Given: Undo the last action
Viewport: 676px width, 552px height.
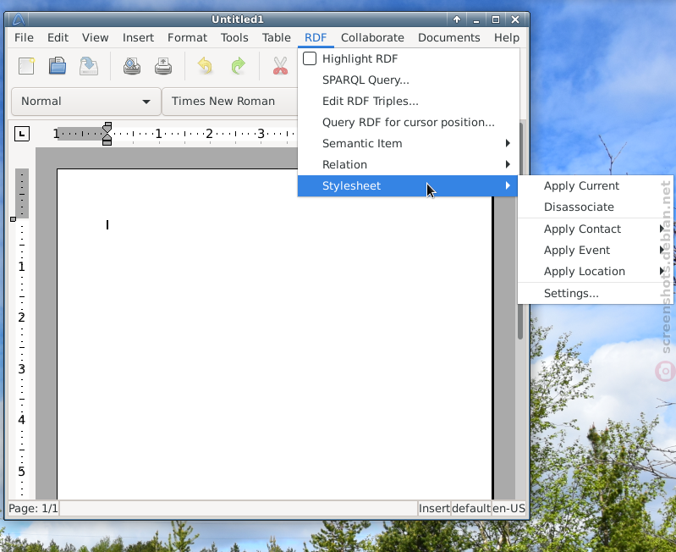Looking at the screenshot, I should pyautogui.click(x=206, y=66).
